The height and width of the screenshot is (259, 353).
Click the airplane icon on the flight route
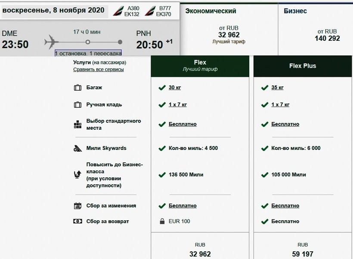point(52,42)
